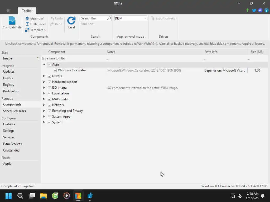Open the hamburger menu
Image resolution: width=270 pixels, height=202 pixels.
pyautogui.click(x=8, y=11)
